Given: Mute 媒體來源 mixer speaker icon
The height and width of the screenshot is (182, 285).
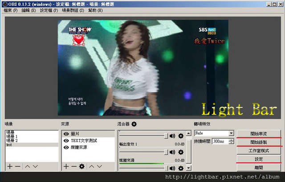Looking at the screenshot, I should 172,168.
